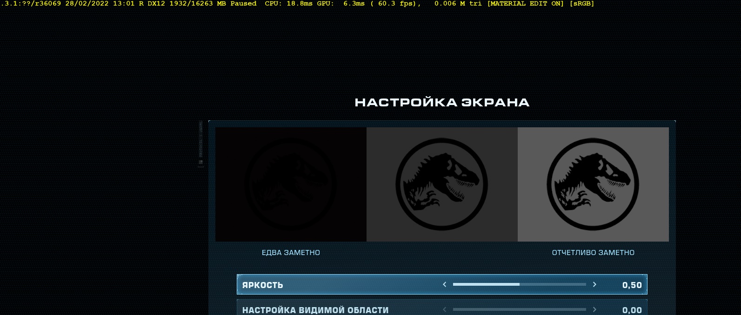Click the Едва заметно caption

point(291,253)
